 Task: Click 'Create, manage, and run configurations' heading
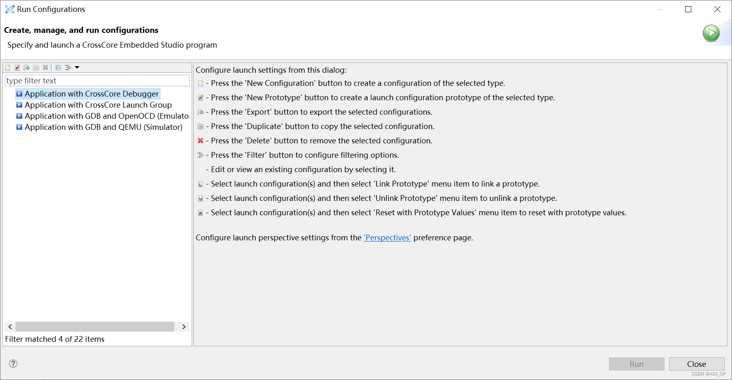pyautogui.click(x=81, y=30)
